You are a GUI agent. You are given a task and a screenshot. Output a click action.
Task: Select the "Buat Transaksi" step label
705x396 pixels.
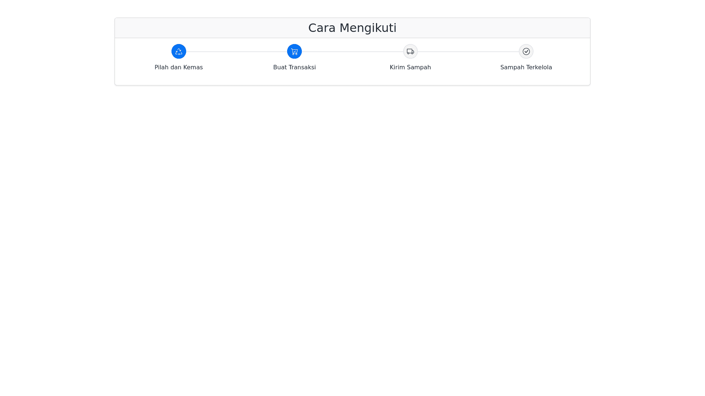pyautogui.click(x=294, y=67)
